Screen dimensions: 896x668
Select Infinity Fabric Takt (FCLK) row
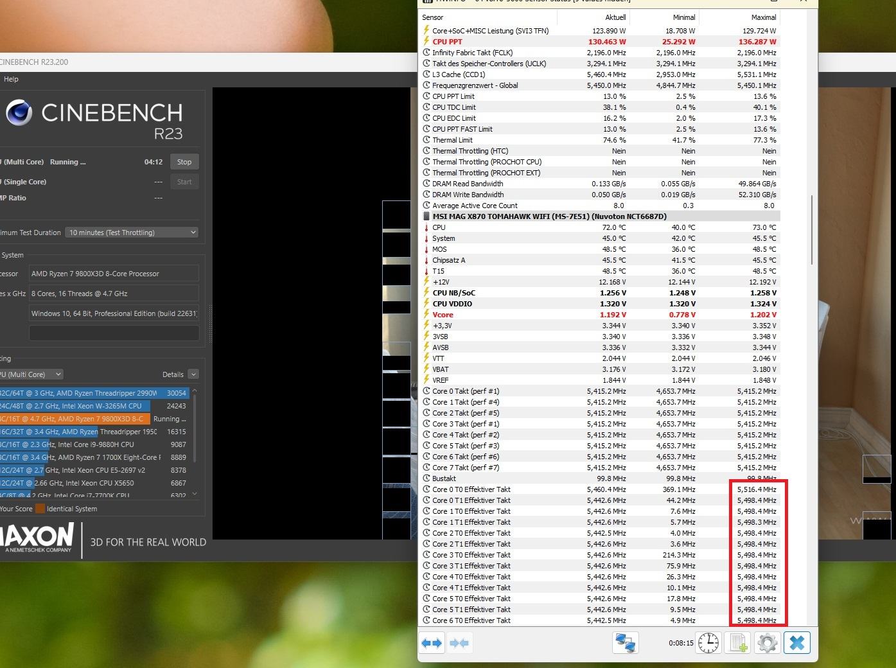pyautogui.click(x=600, y=53)
